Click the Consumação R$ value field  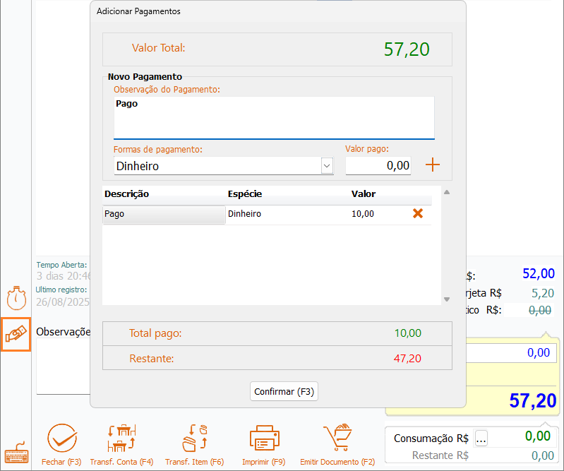(522, 436)
